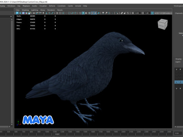Open the Windows menu
183x137 pixels.
tap(11, 6)
